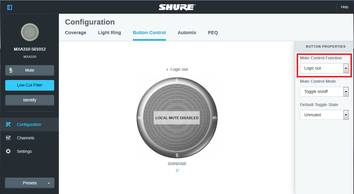Screen dimensions: 354x194
Task: Mute the microphone with Mute button
Action: 30,70
